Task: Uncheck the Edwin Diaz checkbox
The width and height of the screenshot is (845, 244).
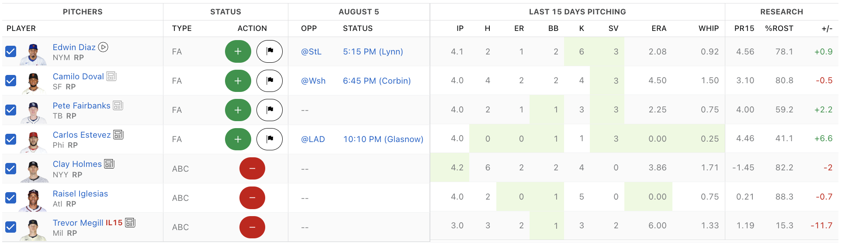Action: (10, 51)
